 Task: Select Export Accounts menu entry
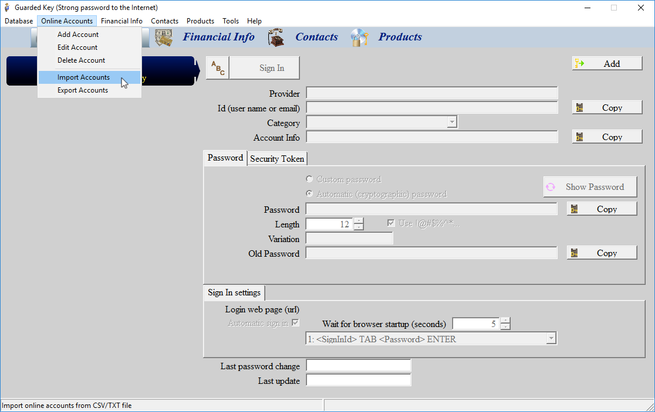[x=89, y=90]
